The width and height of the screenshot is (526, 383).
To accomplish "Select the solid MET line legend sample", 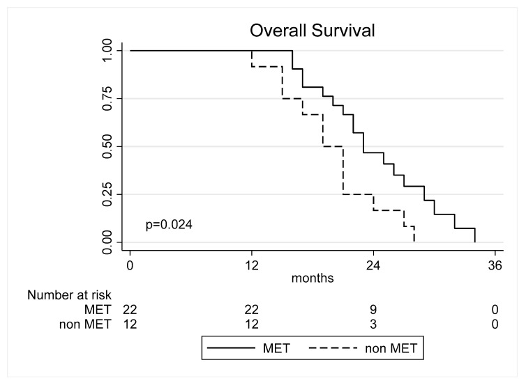I will pyautogui.click(x=231, y=348).
